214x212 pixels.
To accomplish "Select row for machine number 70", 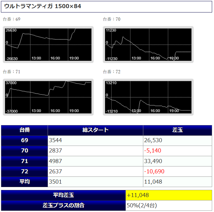I will [25, 151].
